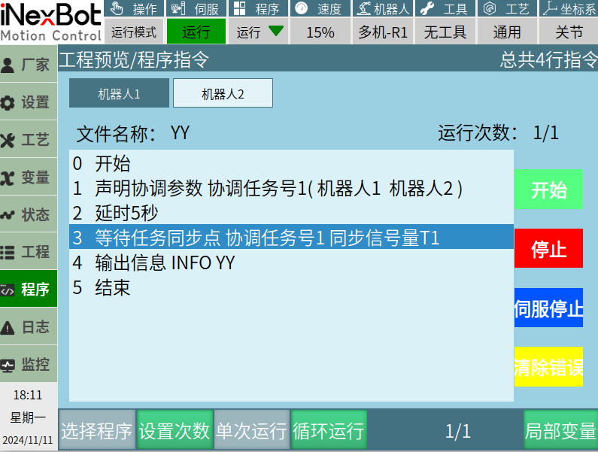Click the factory (厂家) person icon
Viewport: 598px width, 452px height.
[8, 65]
